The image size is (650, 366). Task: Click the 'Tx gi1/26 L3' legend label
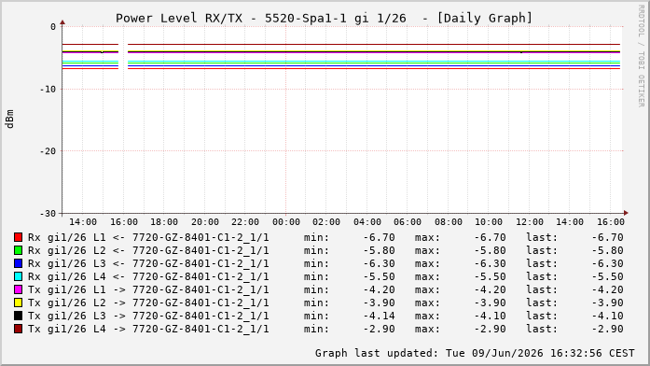[67, 316]
